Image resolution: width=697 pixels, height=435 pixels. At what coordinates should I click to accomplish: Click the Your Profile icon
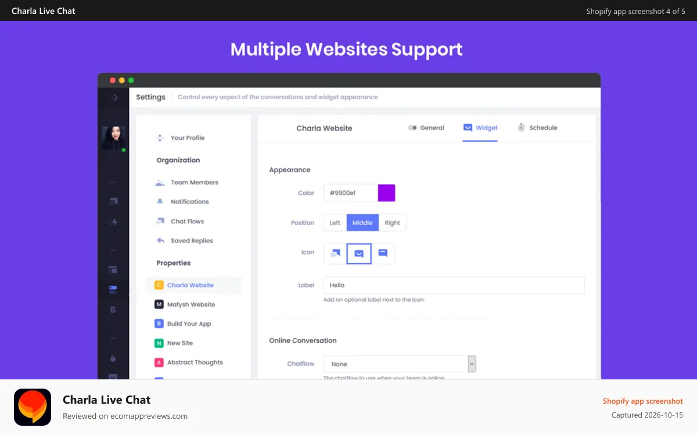(160, 138)
